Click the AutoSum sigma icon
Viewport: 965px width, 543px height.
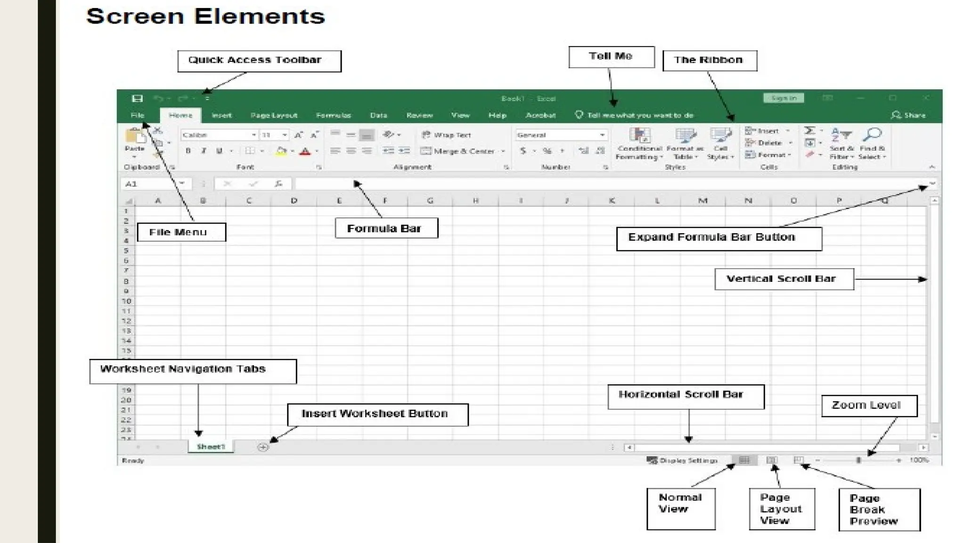coord(810,131)
